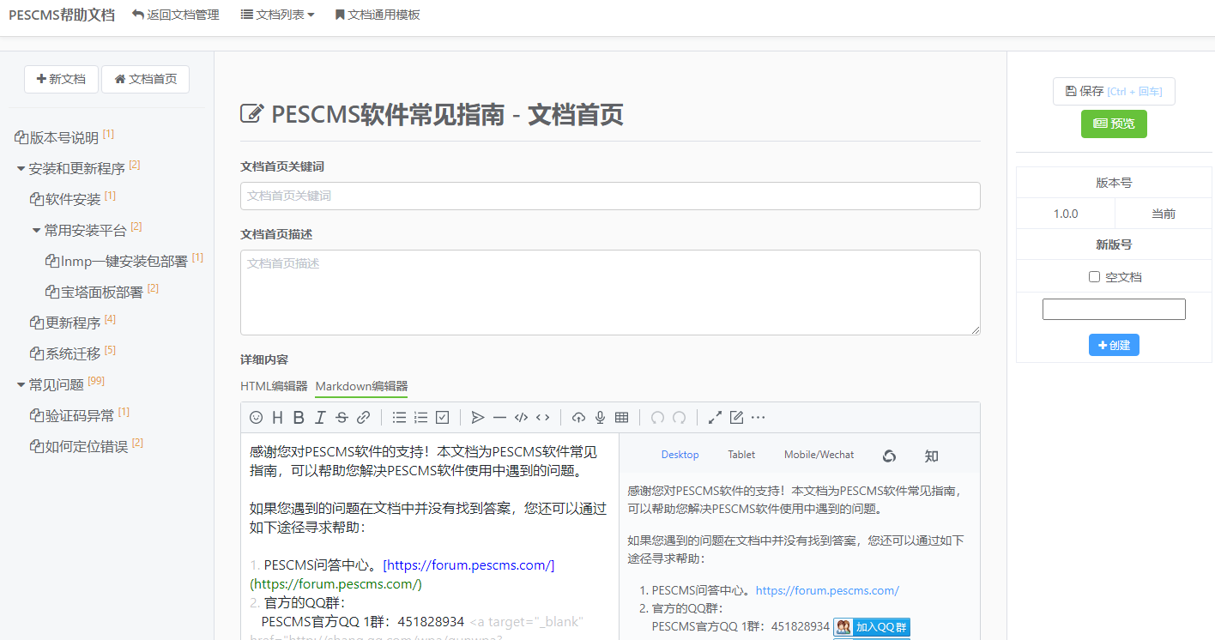The image size is (1215, 640).
Task: Focus the new version number input box
Action: pos(1114,309)
